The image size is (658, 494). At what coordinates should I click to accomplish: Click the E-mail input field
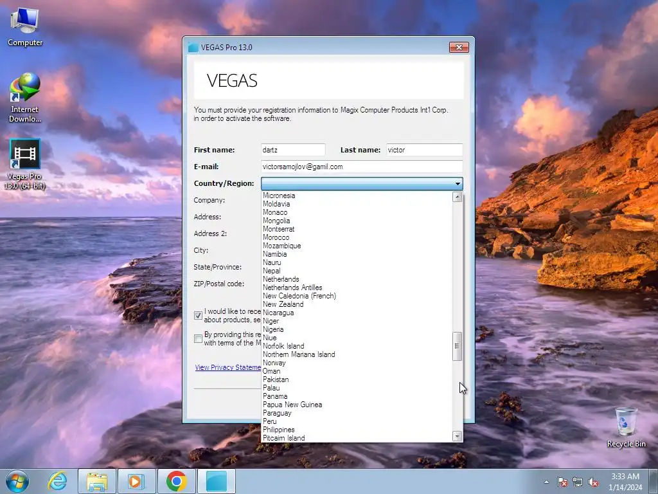click(x=362, y=167)
